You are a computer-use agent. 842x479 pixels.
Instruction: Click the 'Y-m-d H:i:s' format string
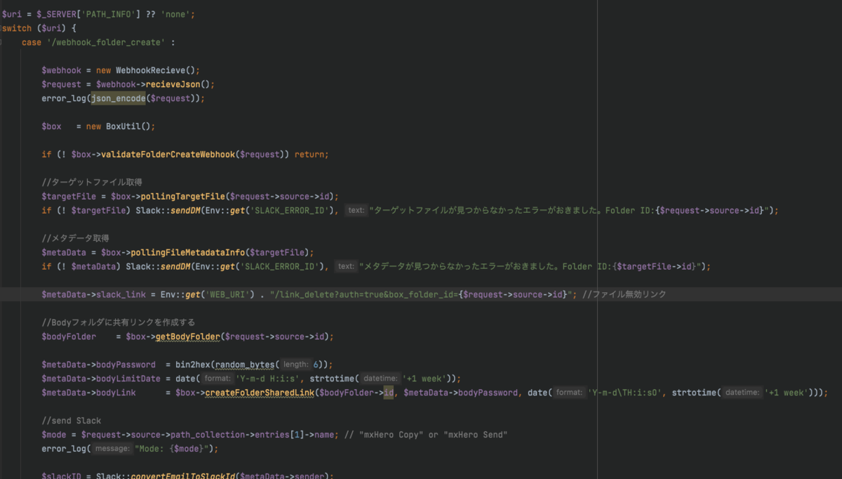(268, 379)
